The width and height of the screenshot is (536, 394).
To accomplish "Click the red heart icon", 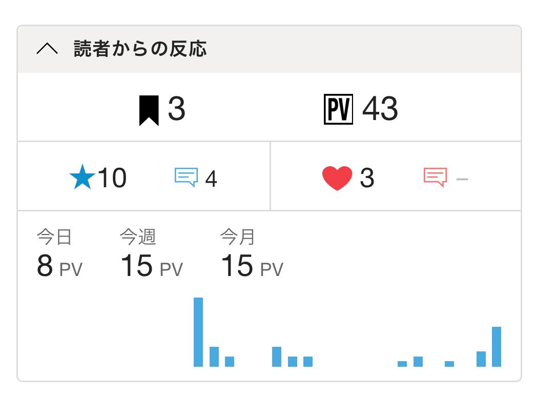I will click(337, 179).
